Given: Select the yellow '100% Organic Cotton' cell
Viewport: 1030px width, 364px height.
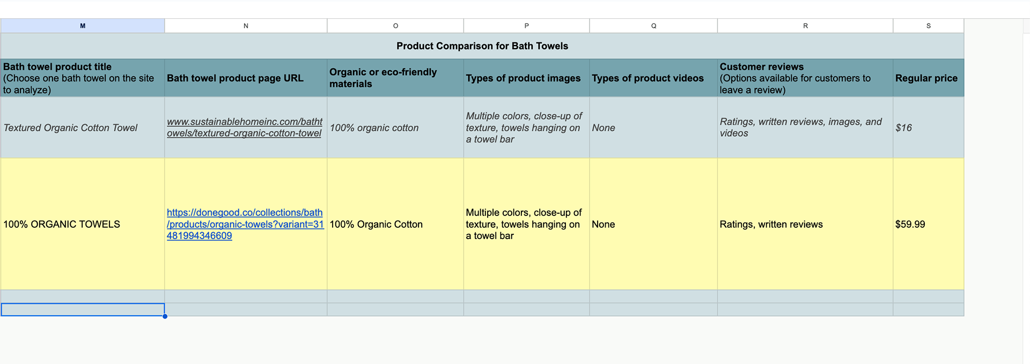Looking at the screenshot, I should (x=395, y=224).
